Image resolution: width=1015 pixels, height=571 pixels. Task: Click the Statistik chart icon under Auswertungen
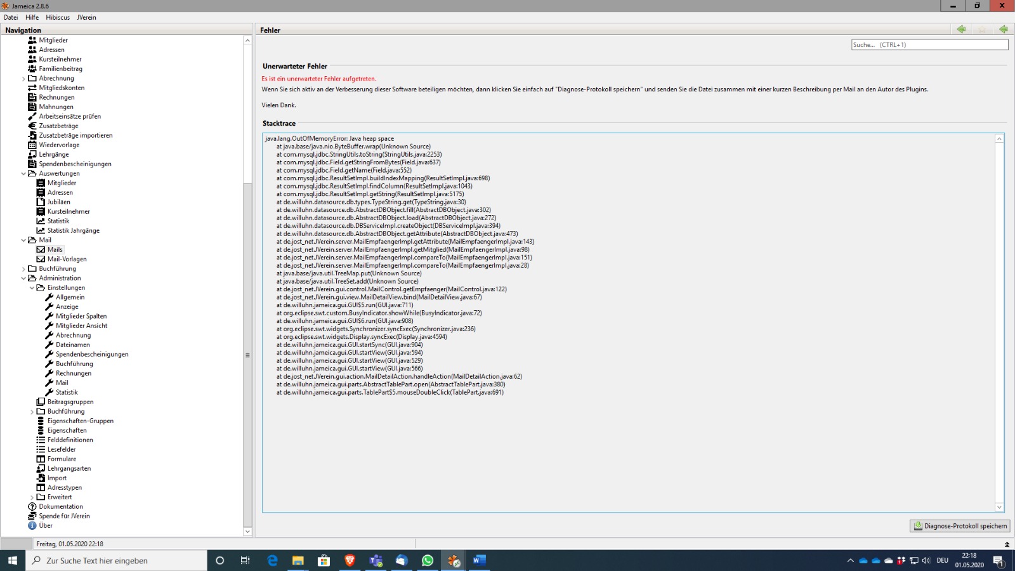click(41, 221)
